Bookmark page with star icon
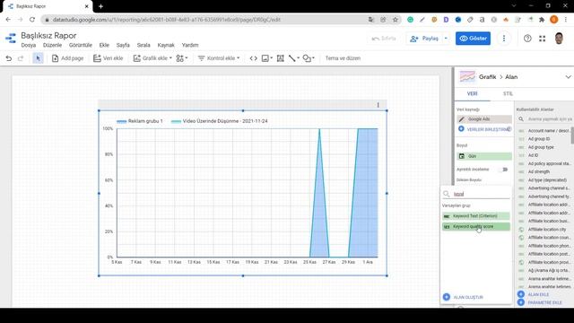The width and height of the screenshot is (574, 323). click(396, 20)
